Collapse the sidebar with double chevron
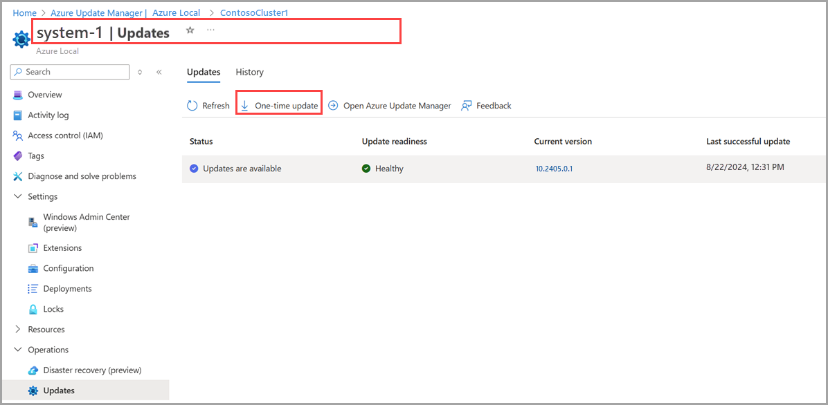The image size is (828, 405). 159,73
